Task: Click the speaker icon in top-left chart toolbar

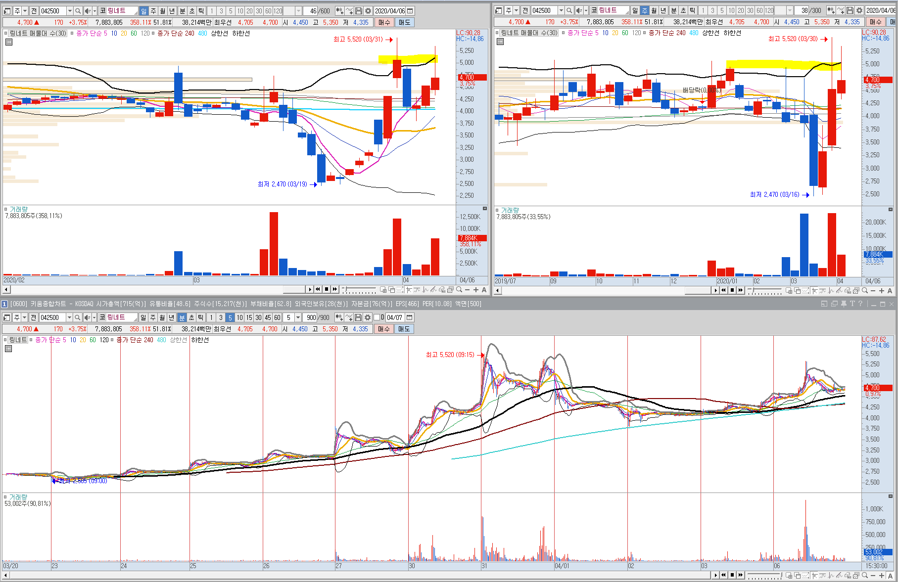Action: tap(88, 11)
